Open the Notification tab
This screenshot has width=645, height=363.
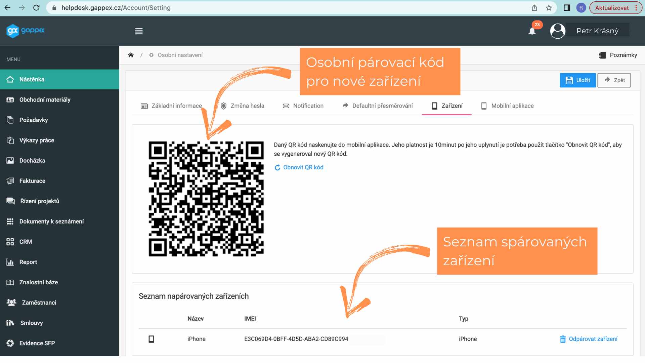303,106
